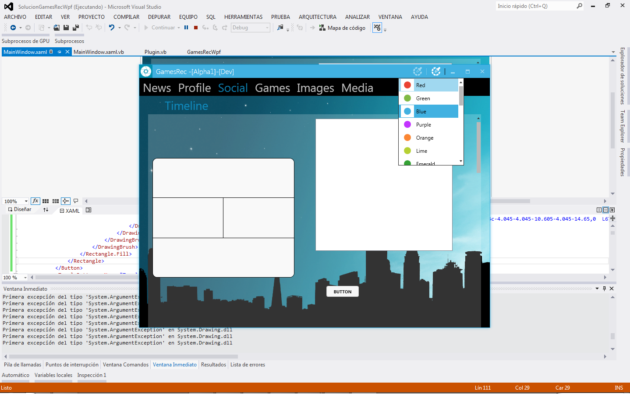Click color list scroll down arrow
Viewport: 630px width, 394px height.
point(461,161)
